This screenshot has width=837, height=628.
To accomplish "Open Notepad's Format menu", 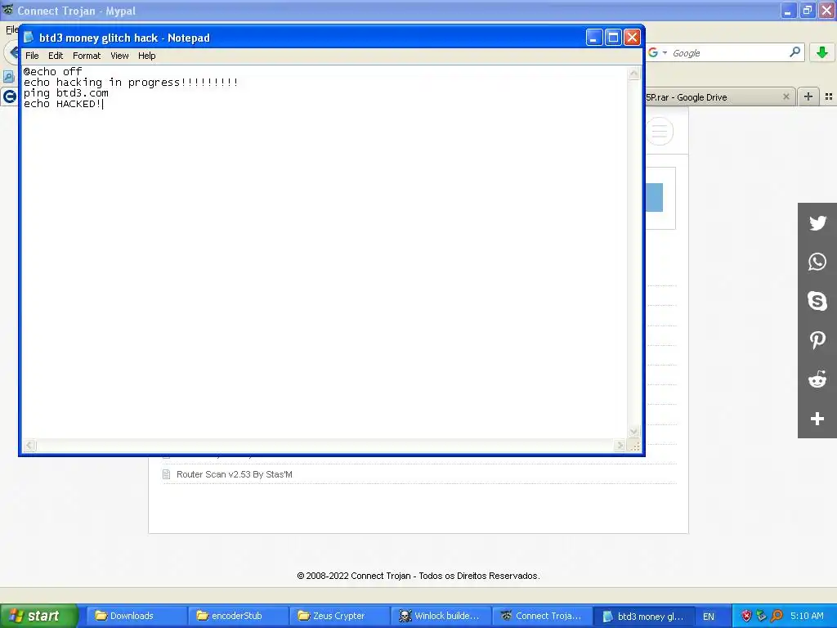I will (87, 56).
